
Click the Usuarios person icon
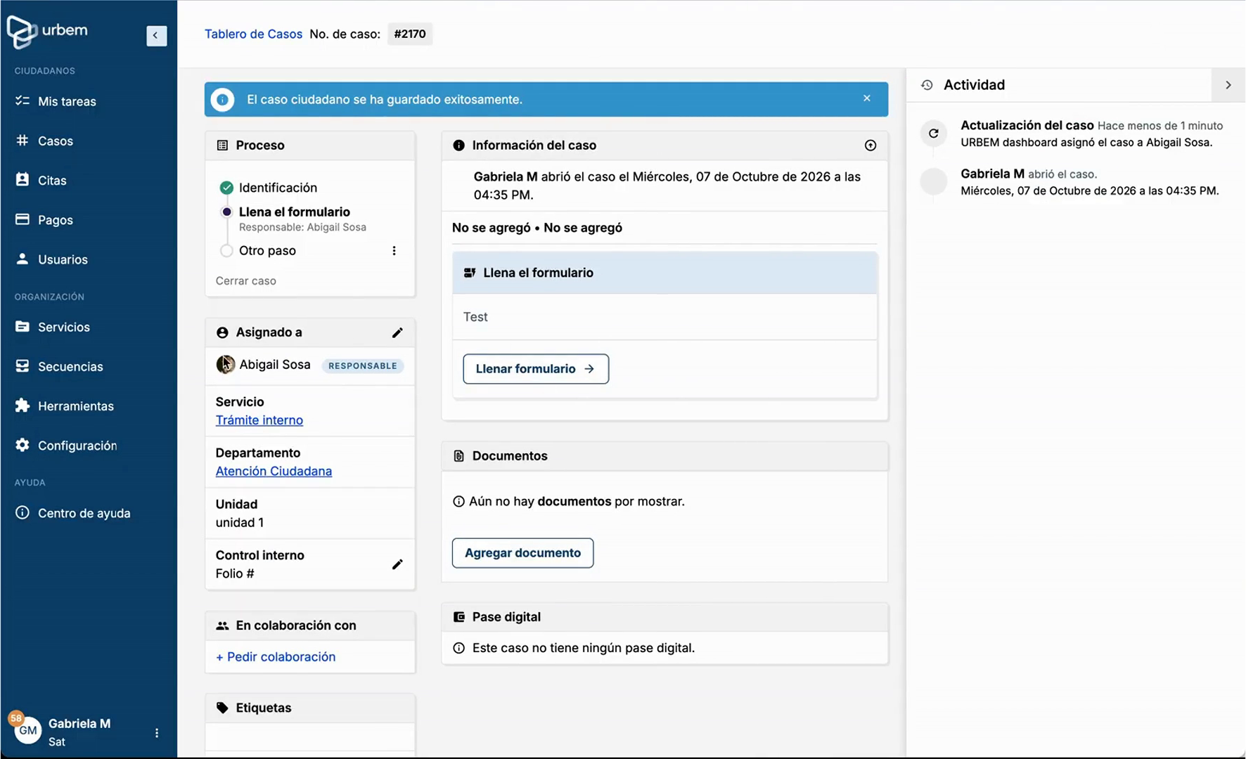[23, 259]
